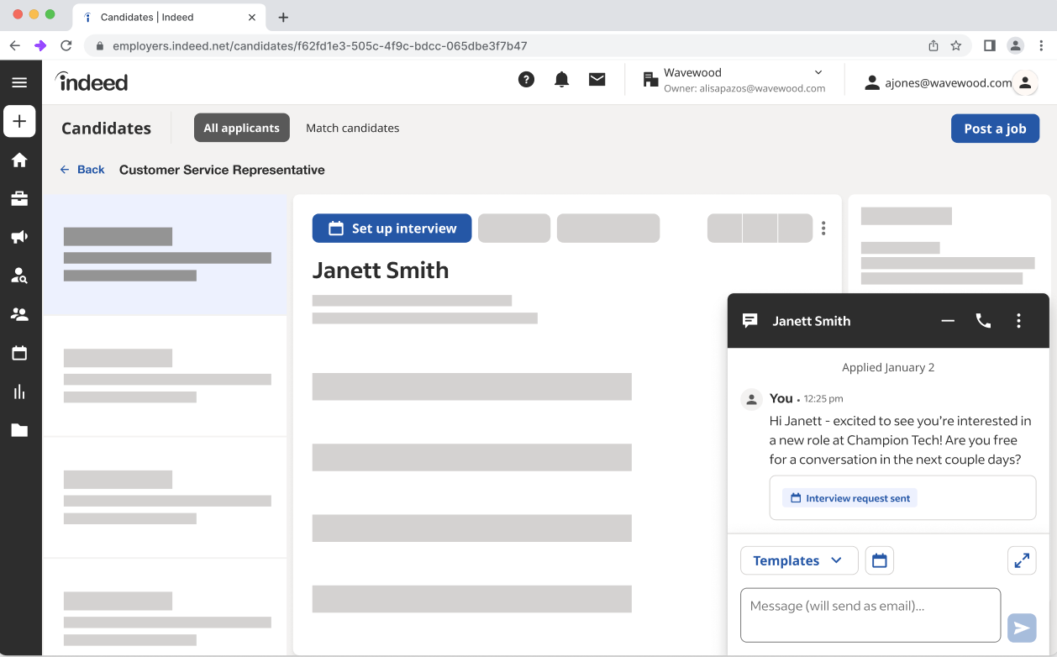Click the help question mark icon
This screenshot has width=1057, height=657.
point(526,80)
